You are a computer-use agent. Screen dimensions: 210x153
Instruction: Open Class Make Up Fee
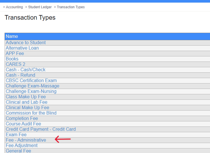tap(26, 97)
